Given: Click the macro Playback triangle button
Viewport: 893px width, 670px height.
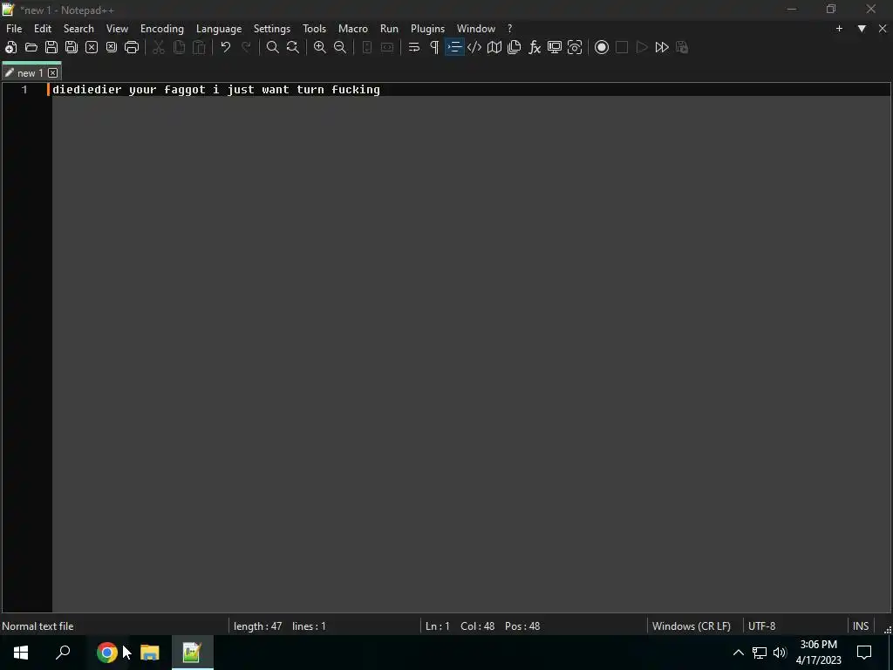Looking at the screenshot, I should [642, 47].
